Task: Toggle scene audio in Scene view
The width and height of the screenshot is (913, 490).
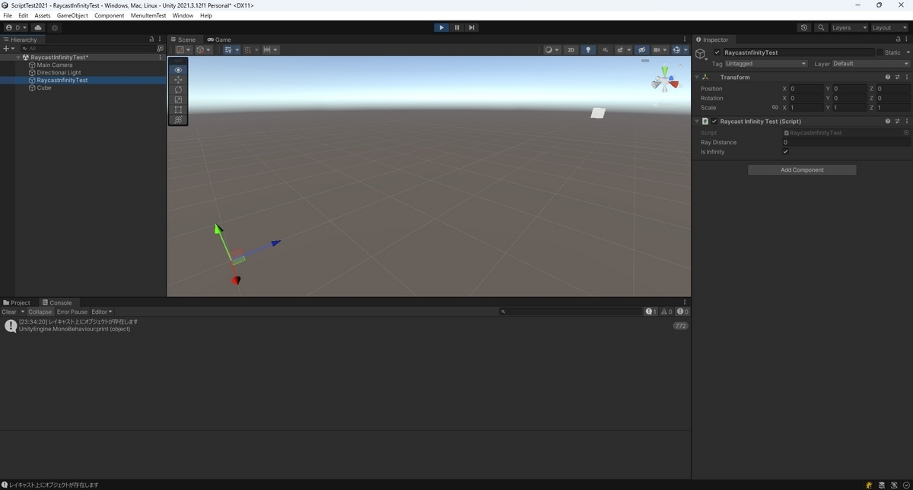Action: [606, 49]
